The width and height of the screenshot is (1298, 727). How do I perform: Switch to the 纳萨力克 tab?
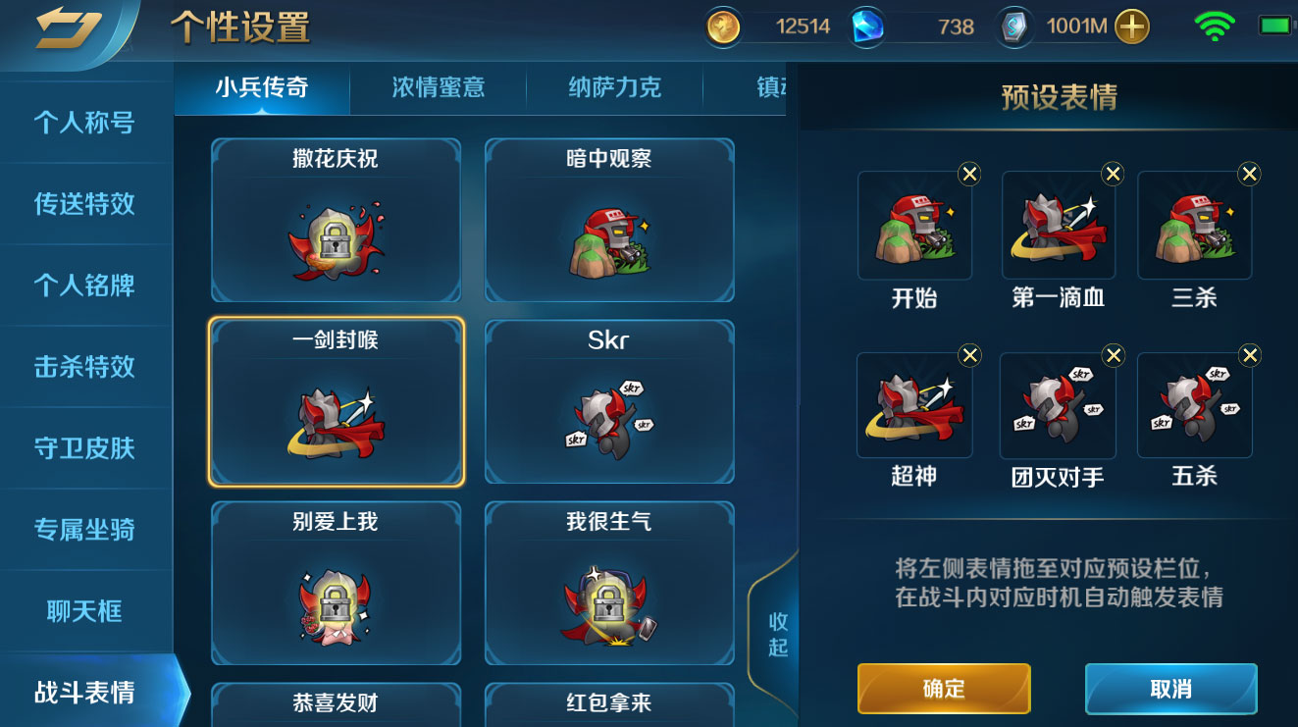(615, 87)
